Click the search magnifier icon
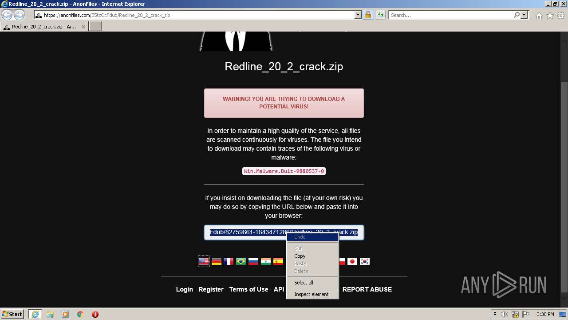This screenshot has width=568, height=320. [517, 15]
